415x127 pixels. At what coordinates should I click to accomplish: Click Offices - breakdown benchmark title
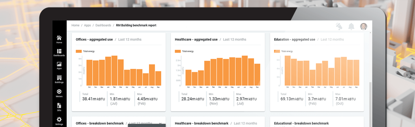pos(100,123)
